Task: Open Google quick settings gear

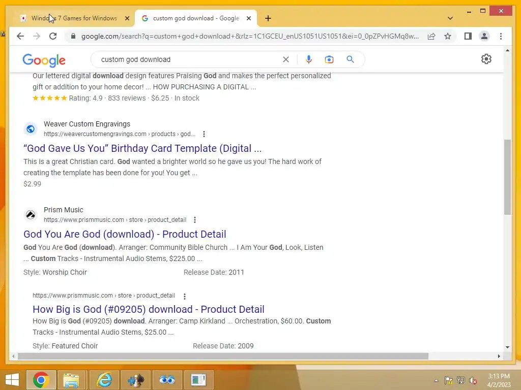Action: 486,59
